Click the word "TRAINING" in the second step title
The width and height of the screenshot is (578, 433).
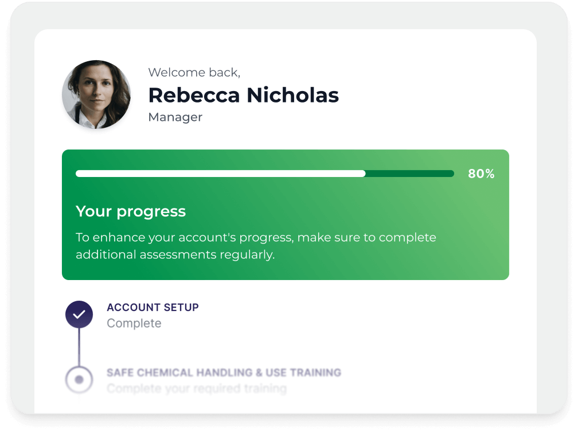[x=315, y=373]
